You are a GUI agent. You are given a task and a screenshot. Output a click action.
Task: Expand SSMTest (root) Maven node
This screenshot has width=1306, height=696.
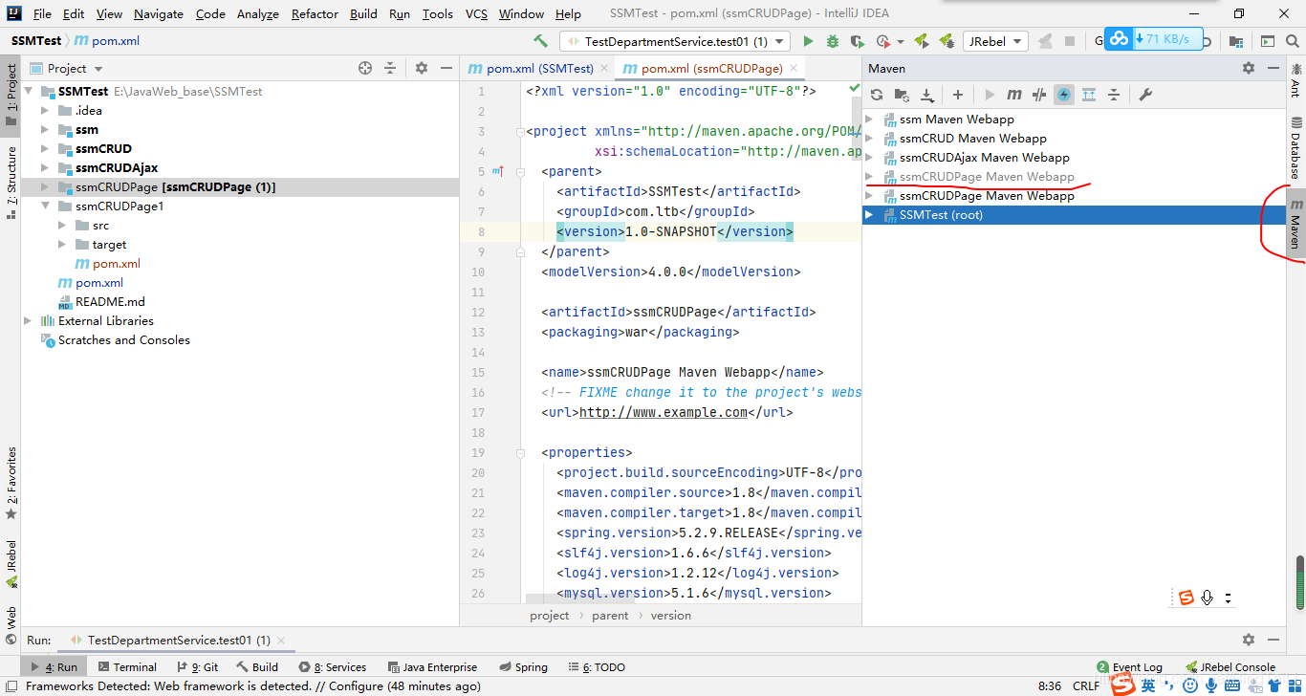[869, 215]
